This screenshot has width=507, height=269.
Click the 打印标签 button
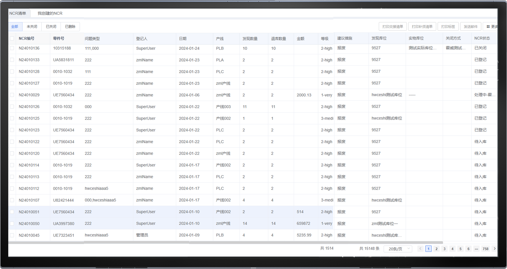[448, 27]
